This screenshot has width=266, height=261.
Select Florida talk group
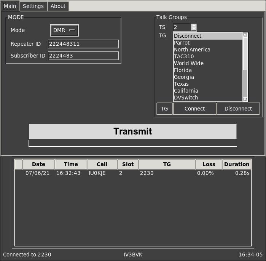(x=208, y=70)
